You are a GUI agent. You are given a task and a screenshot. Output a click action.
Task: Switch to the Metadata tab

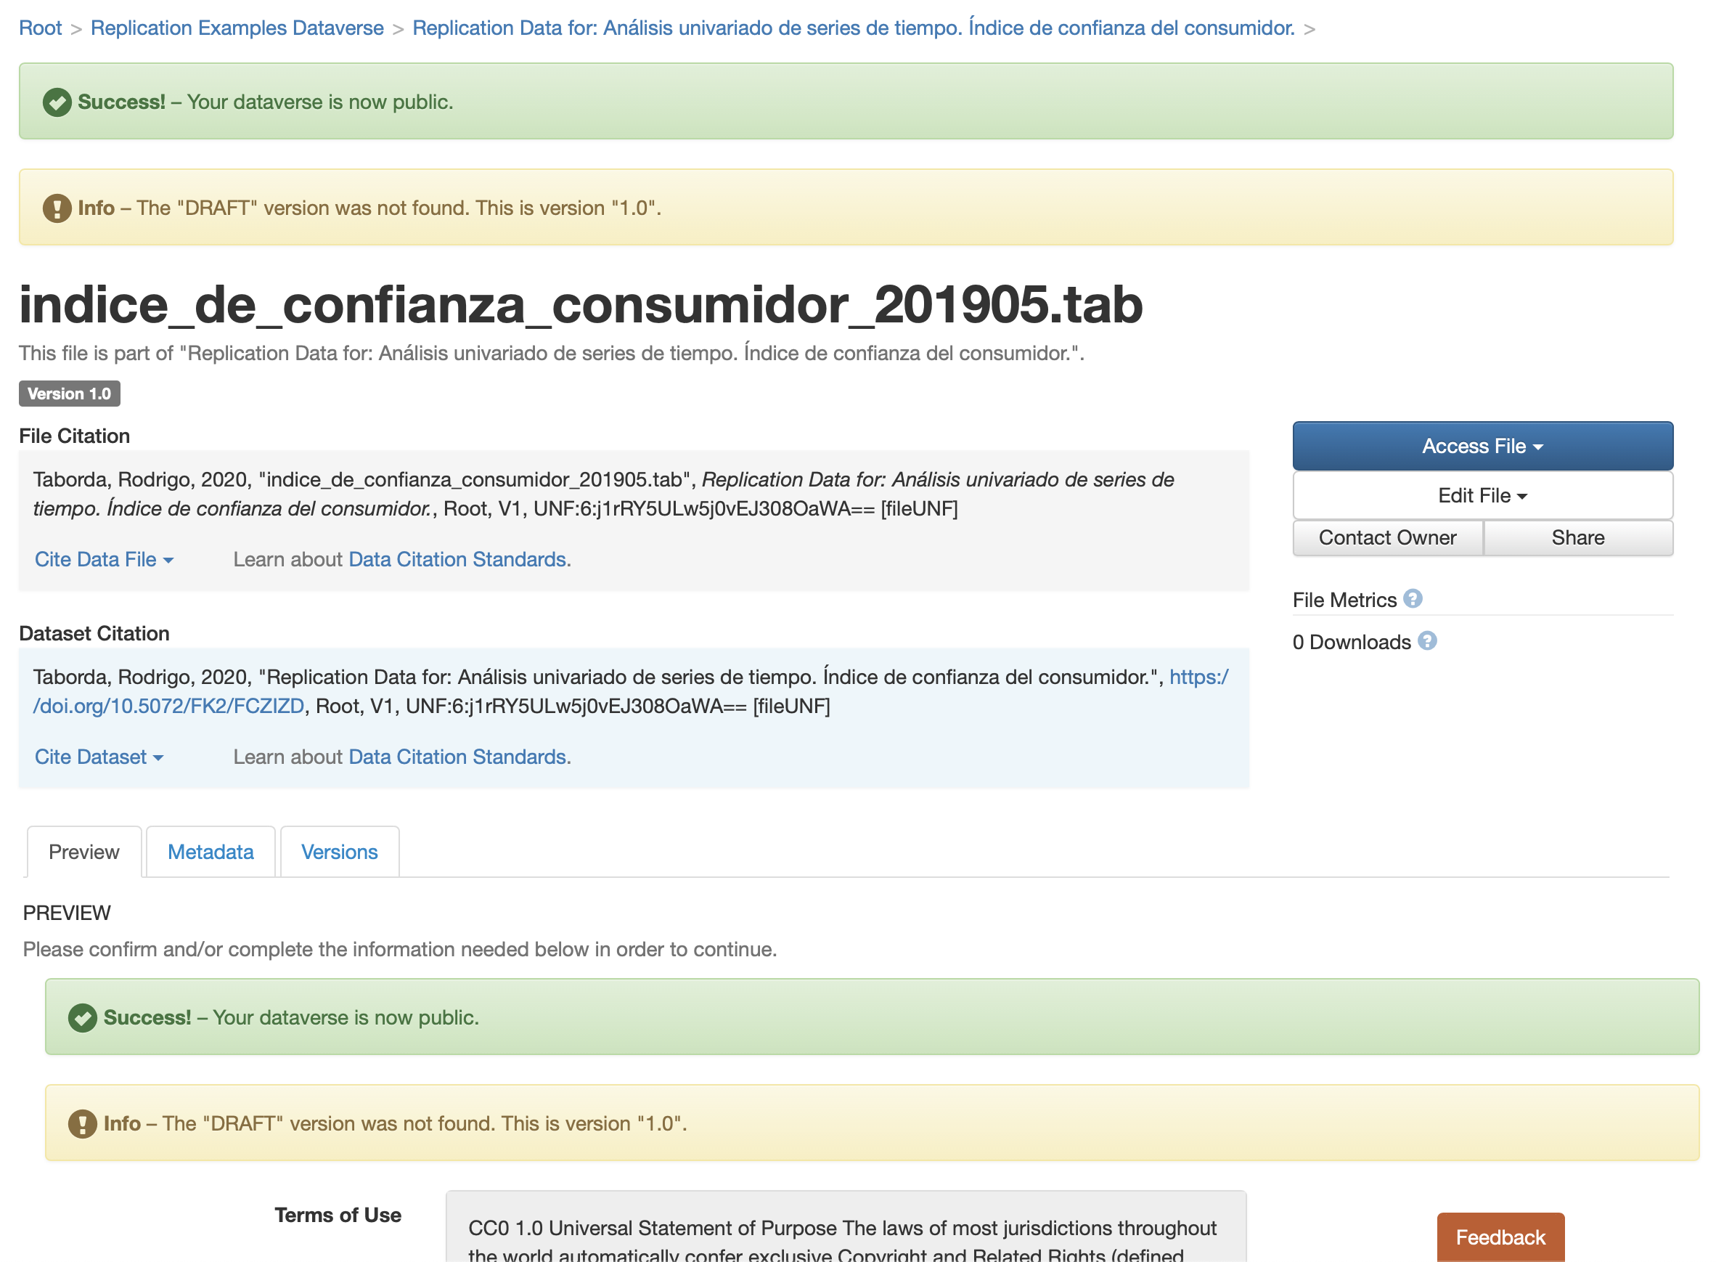point(210,851)
